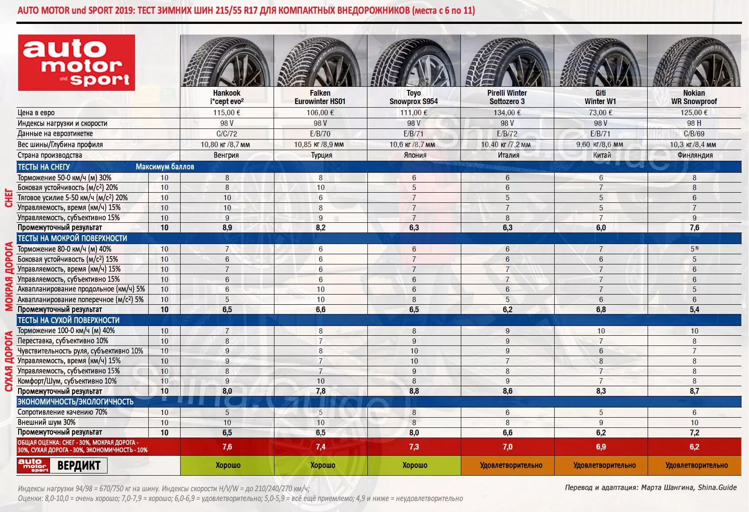Click the Pirelli Winter Sottozero 3 column header

point(507,97)
